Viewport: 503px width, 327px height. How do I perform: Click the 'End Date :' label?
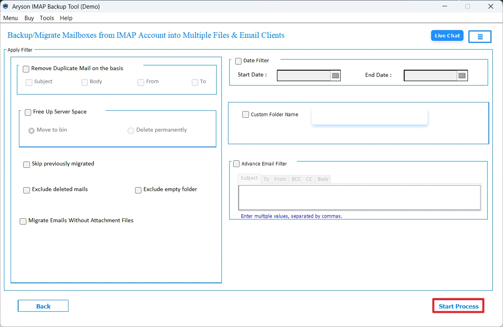click(378, 75)
